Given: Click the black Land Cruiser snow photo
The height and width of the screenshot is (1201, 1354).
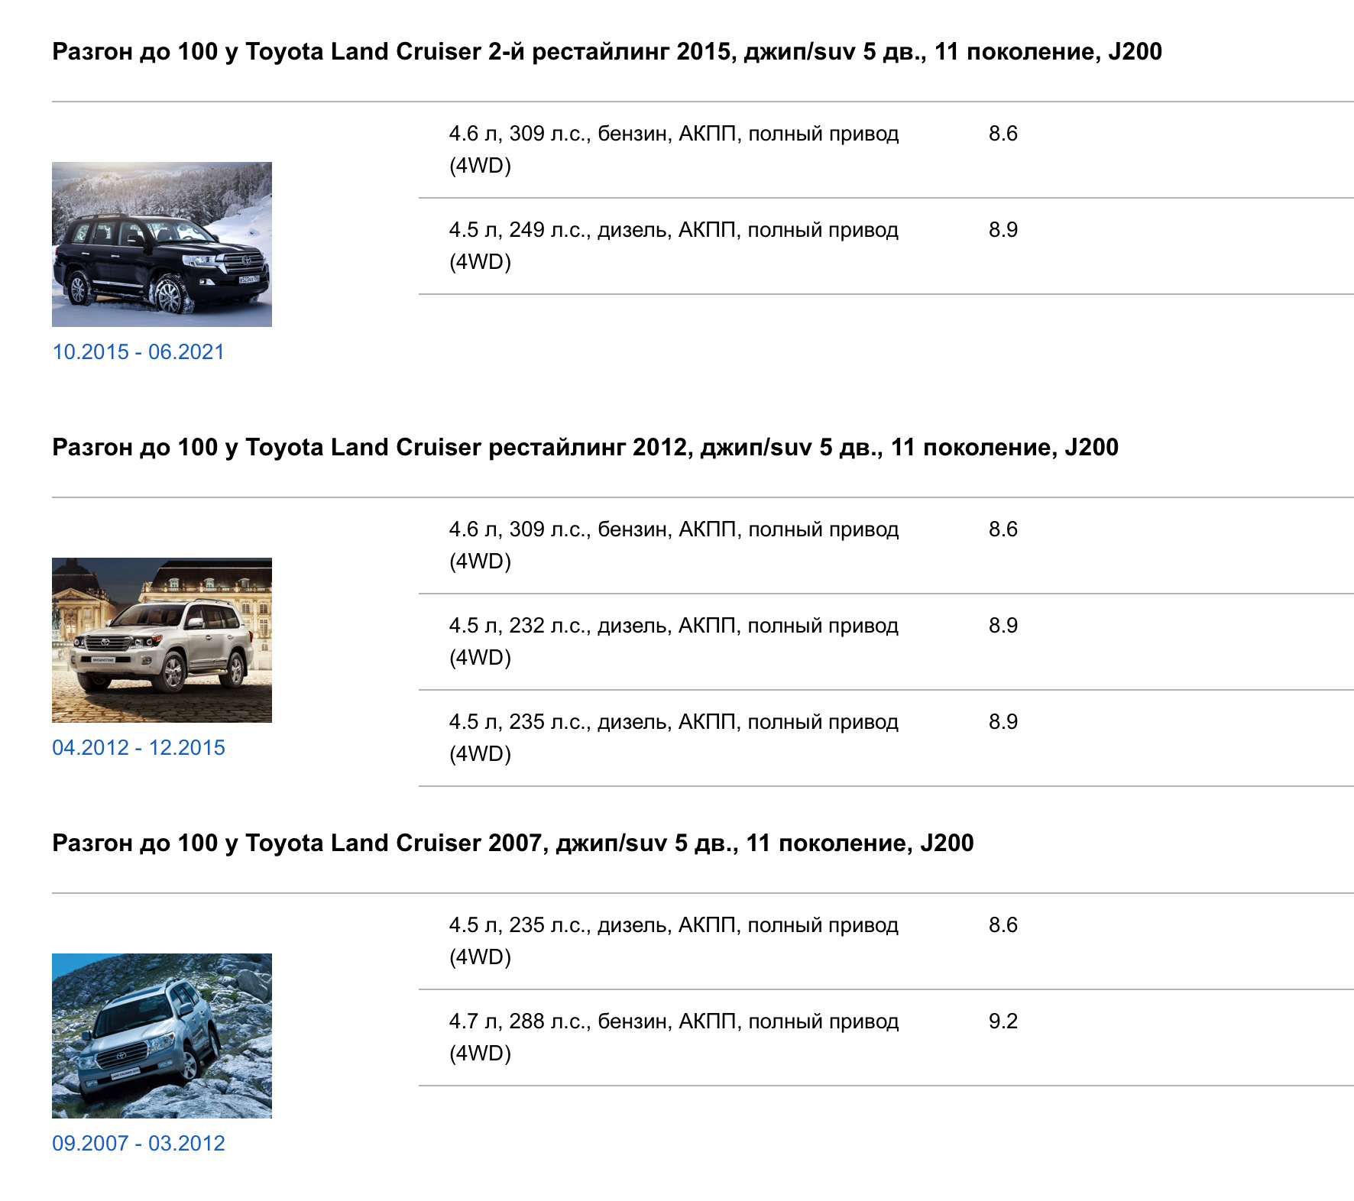Looking at the screenshot, I should pos(162,244).
